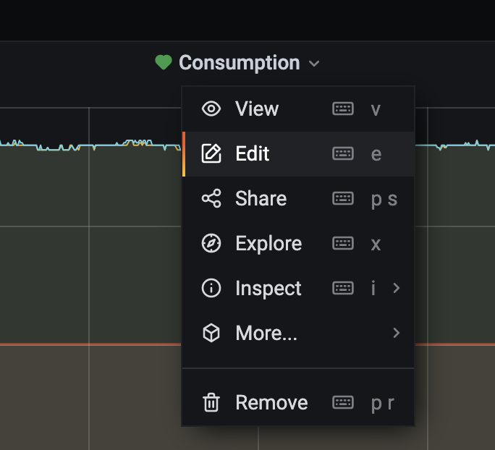Select View from the panel menu
The width and height of the screenshot is (495, 450).
pos(257,109)
